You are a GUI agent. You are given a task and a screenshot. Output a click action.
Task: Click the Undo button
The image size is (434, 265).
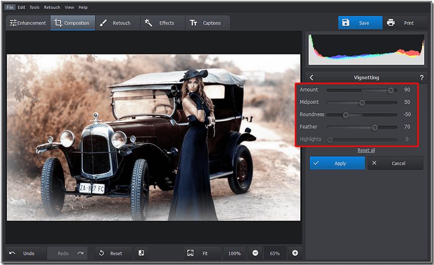26,253
